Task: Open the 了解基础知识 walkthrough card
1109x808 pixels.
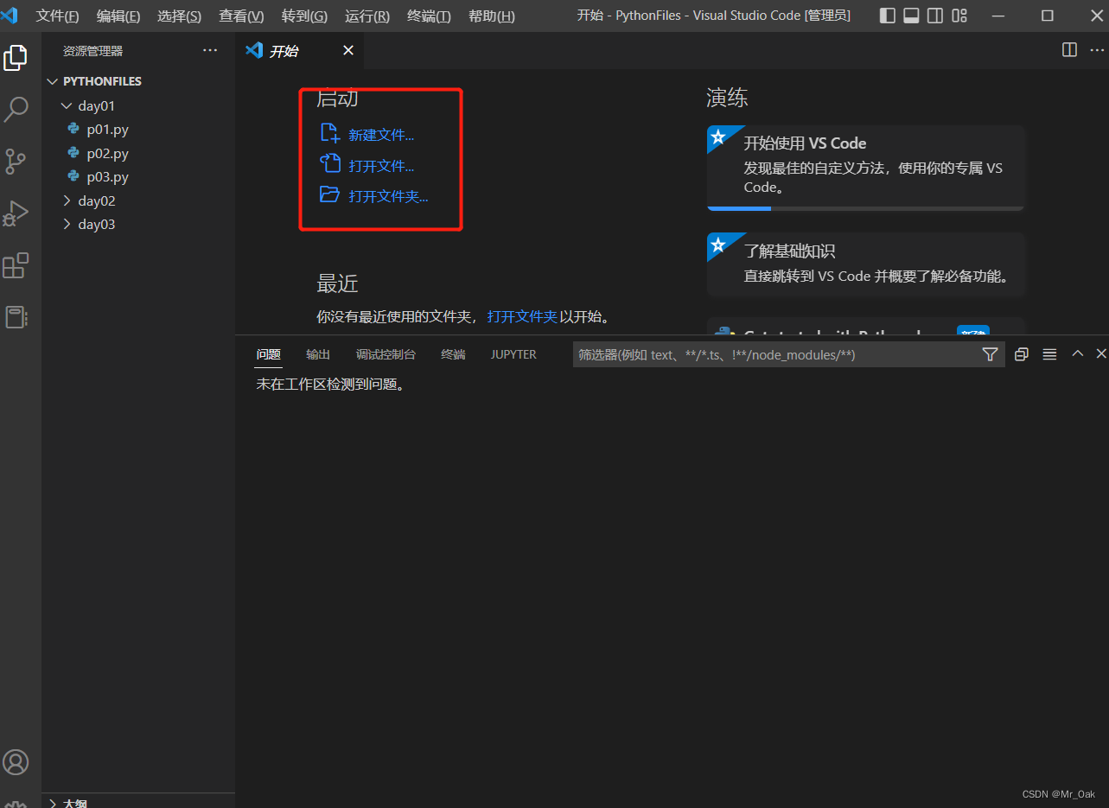Action: [866, 264]
